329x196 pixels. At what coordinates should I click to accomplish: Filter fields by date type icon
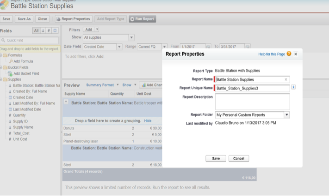55,30
